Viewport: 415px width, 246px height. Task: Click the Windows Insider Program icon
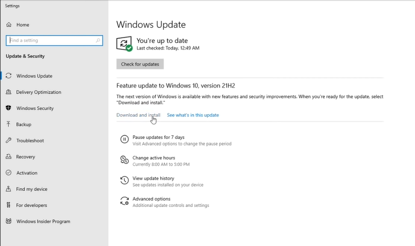coord(9,221)
